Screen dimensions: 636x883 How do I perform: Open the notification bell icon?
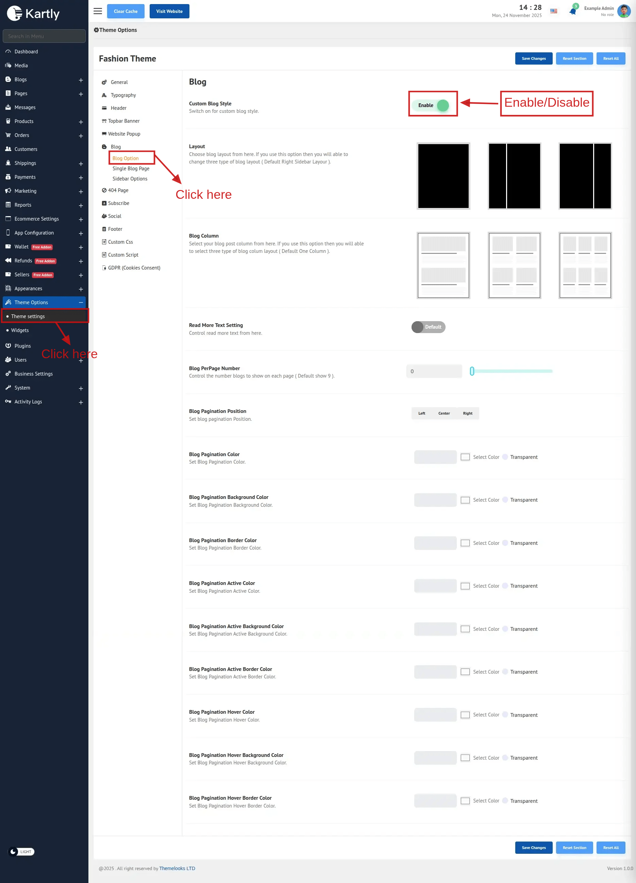click(x=572, y=11)
